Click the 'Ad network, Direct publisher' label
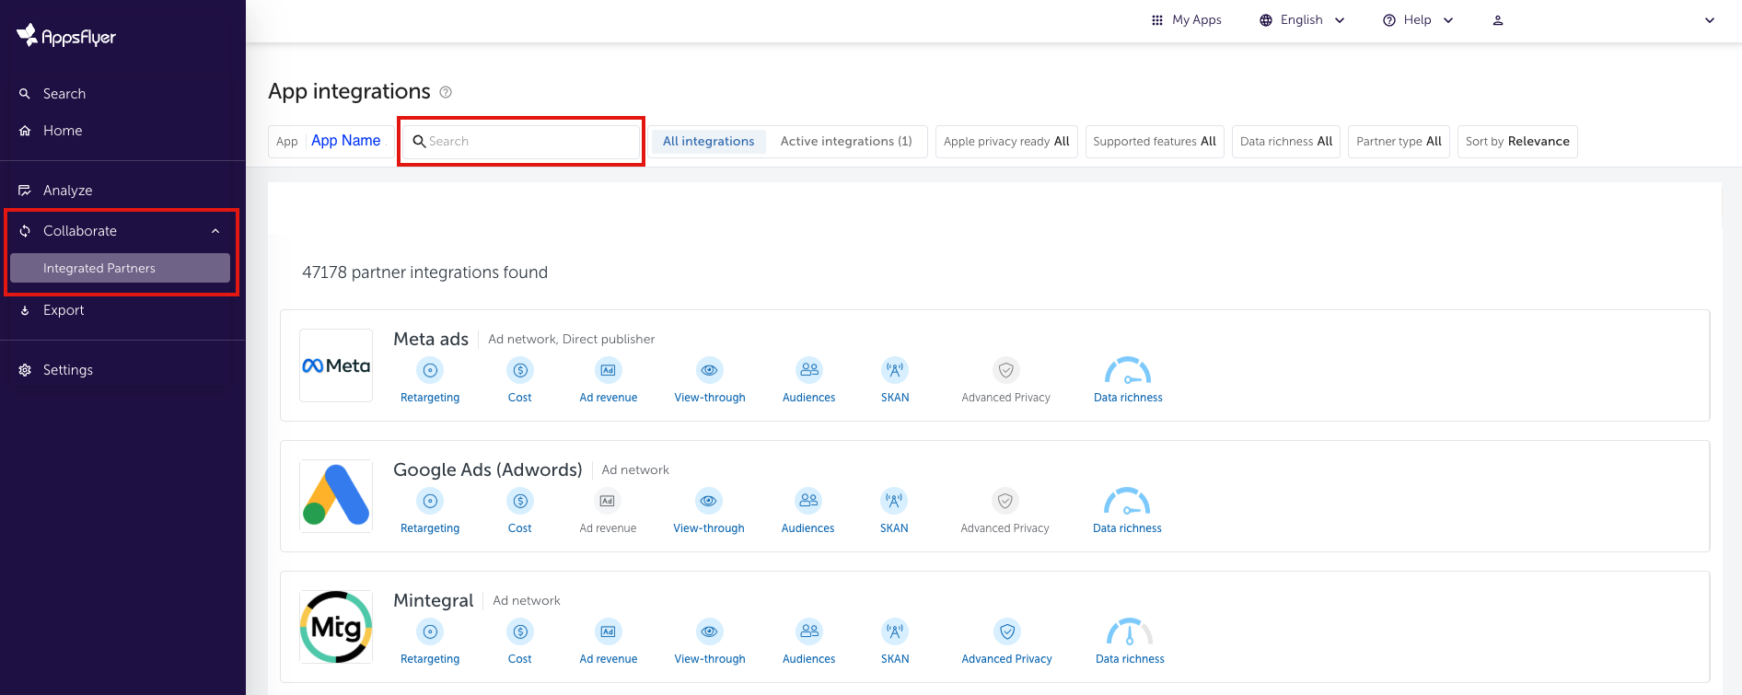This screenshot has width=1742, height=695. click(x=572, y=339)
